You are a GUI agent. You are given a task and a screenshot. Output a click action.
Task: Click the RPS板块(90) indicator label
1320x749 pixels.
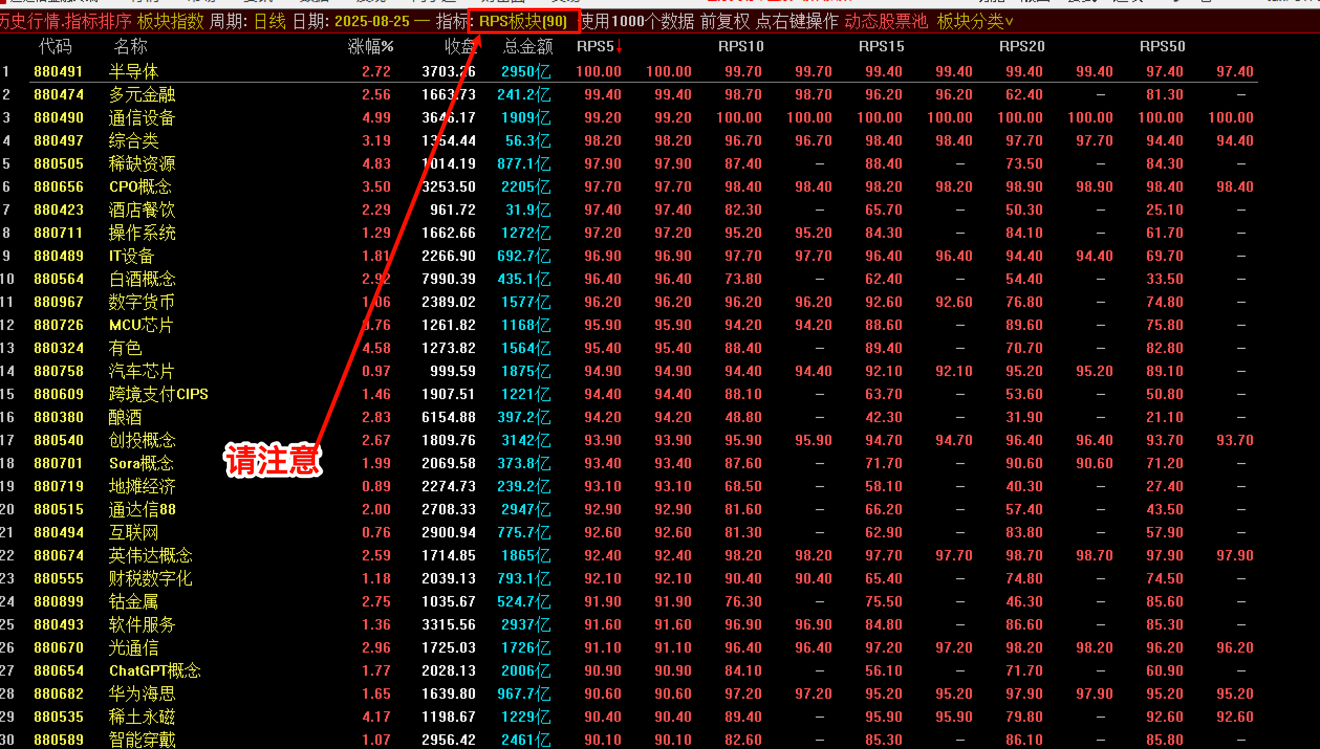(523, 21)
